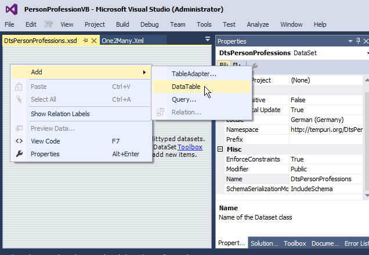Switch to the Document Outline bottom tab
Image resolution: width=369 pixels, height=255 pixels.
click(325, 243)
